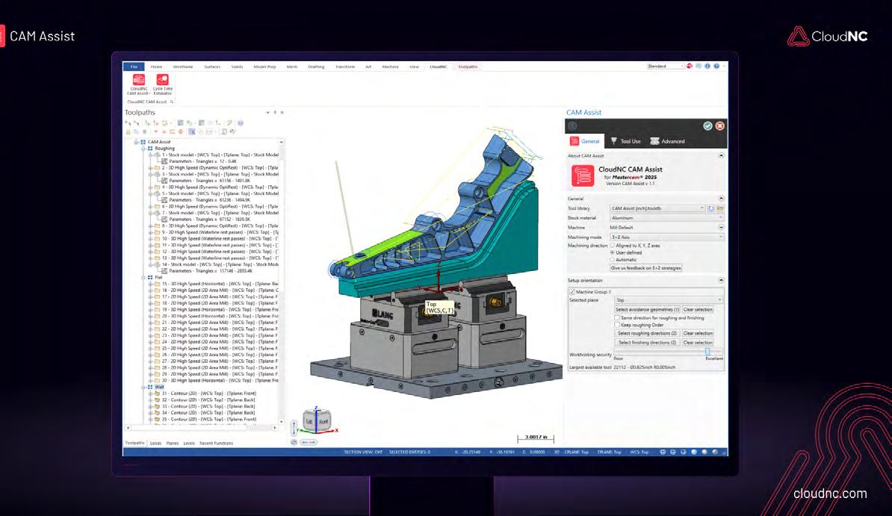Select the User-defined machining direction
Viewport: 892px width, 516px height.
coord(613,252)
